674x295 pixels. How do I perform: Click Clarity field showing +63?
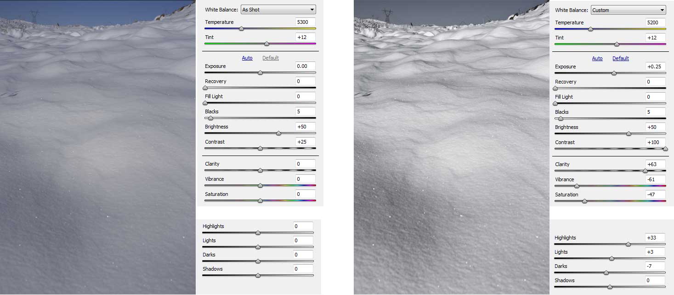pos(656,164)
